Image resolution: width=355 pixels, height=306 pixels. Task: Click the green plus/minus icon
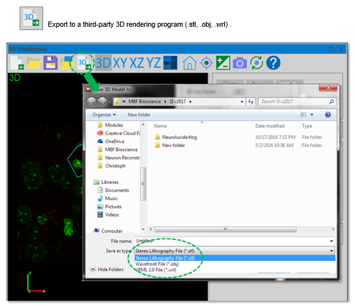pos(223,63)
